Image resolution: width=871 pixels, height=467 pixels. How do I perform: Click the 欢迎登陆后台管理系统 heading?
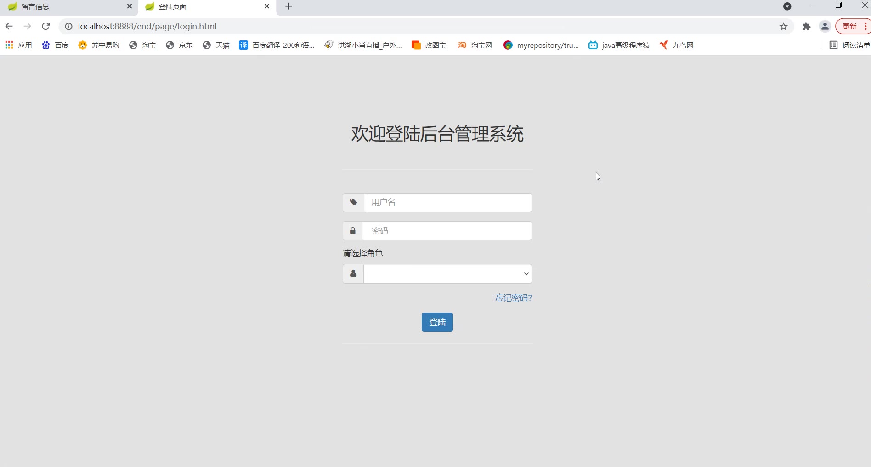pos(437,134)
